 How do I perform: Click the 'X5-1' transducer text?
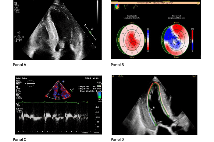coord(18,80)
